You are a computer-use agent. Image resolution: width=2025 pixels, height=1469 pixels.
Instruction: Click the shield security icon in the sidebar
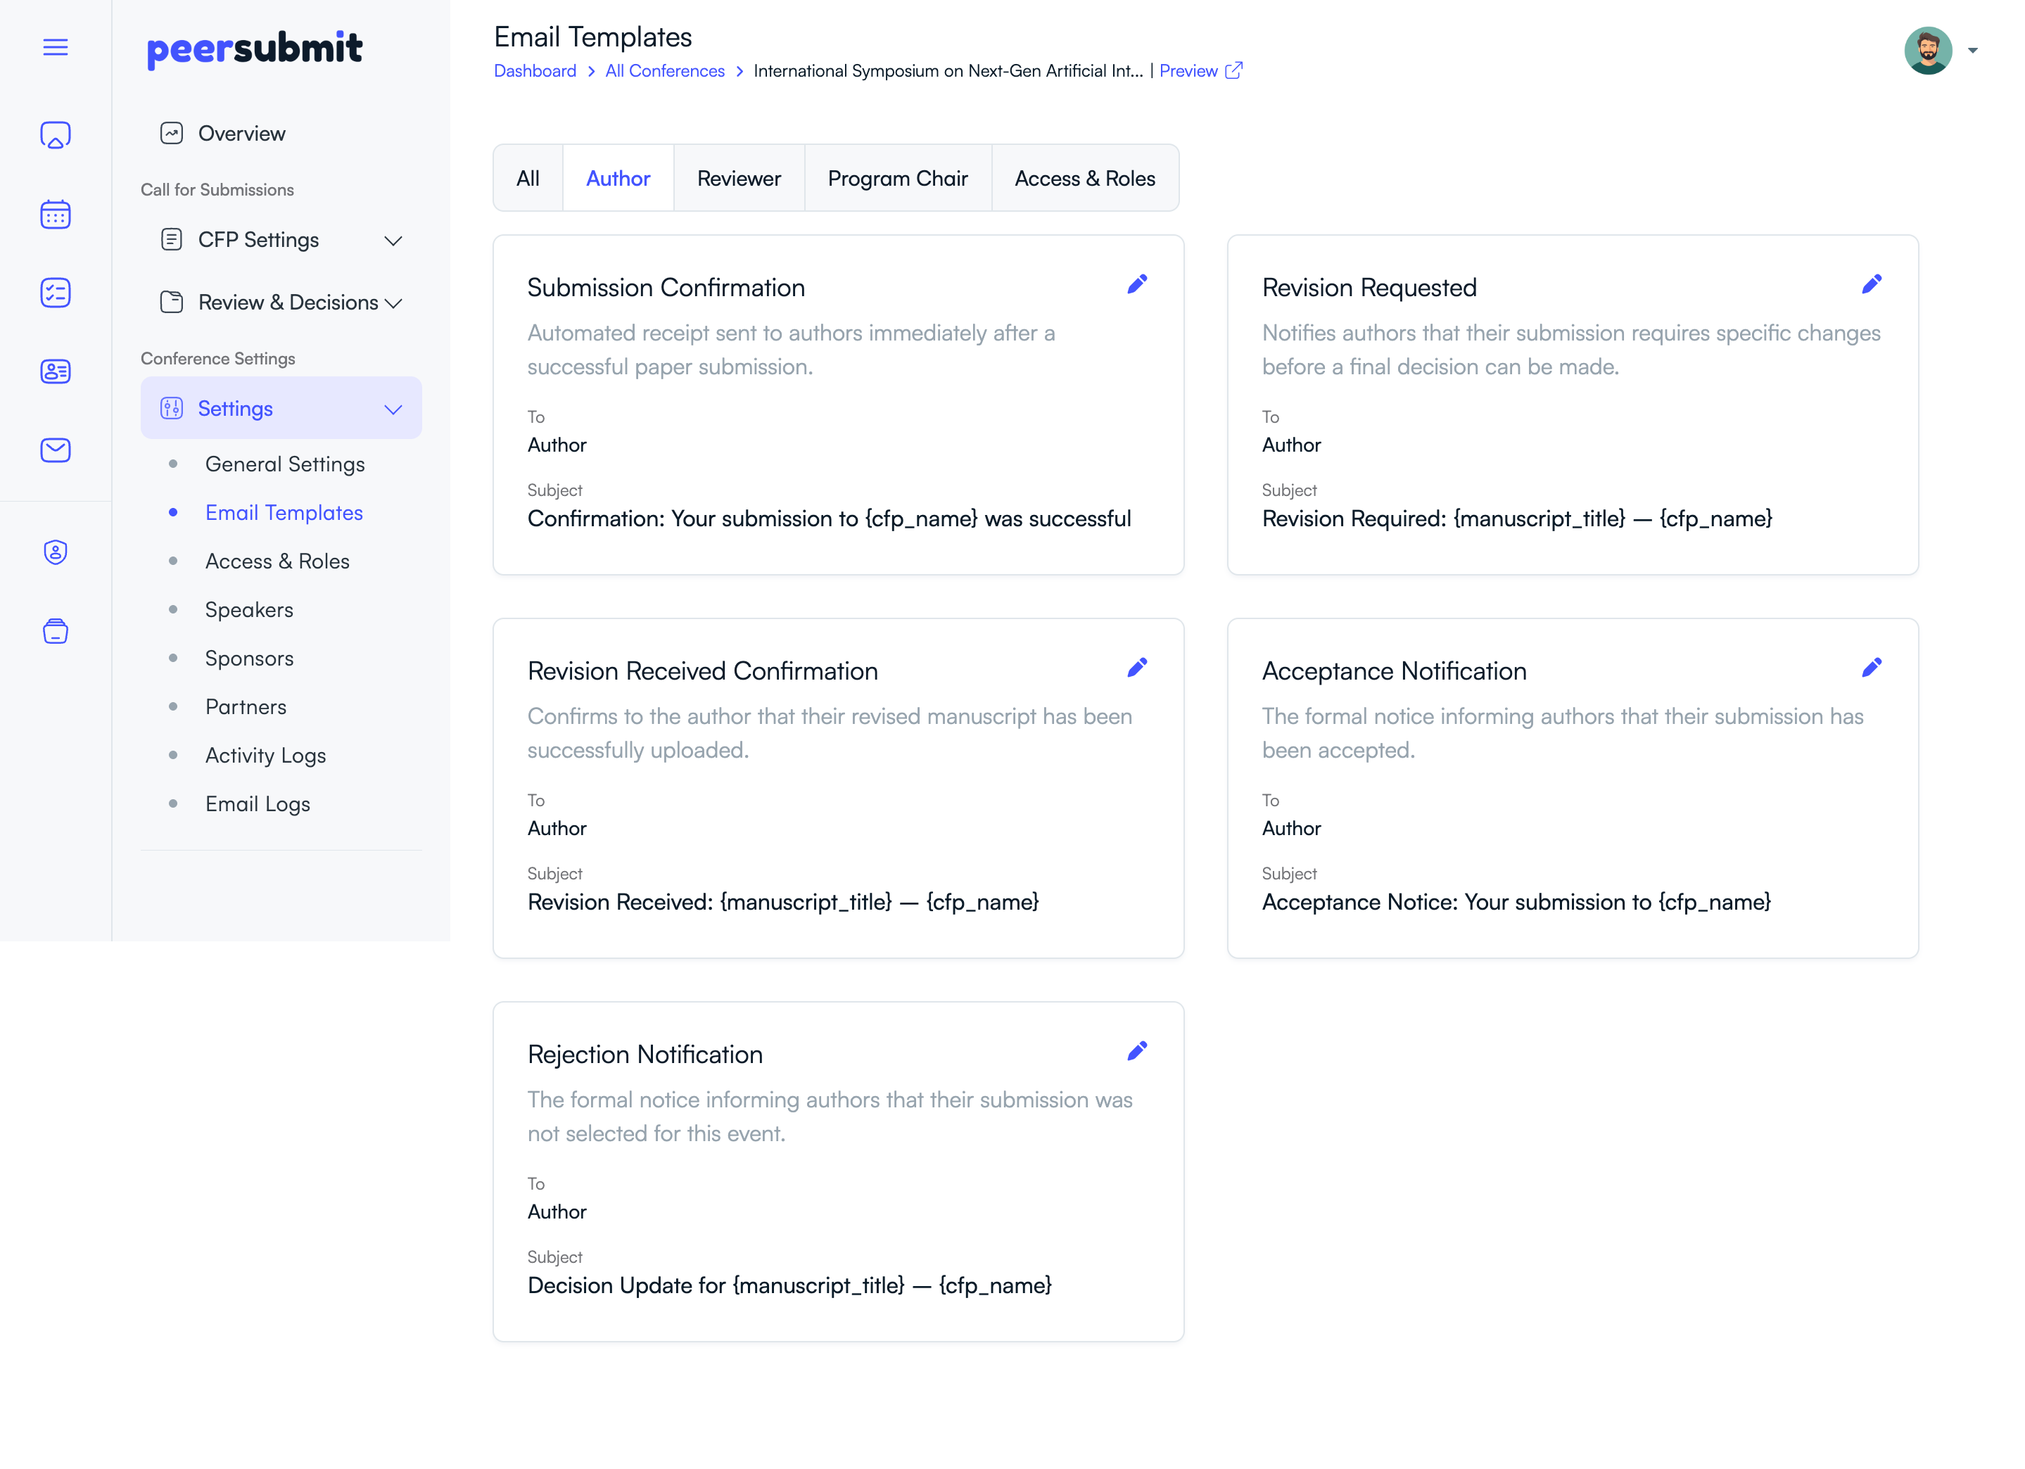pos(56,552)
